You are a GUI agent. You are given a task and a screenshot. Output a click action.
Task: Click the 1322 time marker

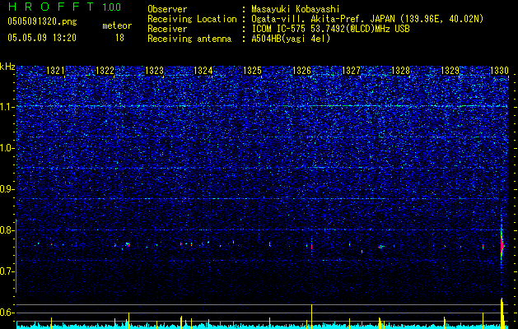pos(105,71)
